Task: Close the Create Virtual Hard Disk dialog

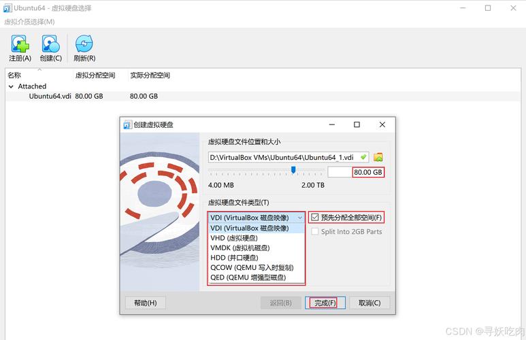Action: click(382, 124)
